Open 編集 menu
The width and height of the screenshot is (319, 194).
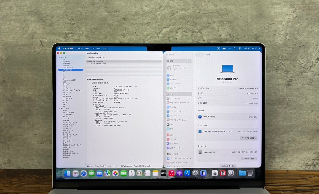point(87,48)
